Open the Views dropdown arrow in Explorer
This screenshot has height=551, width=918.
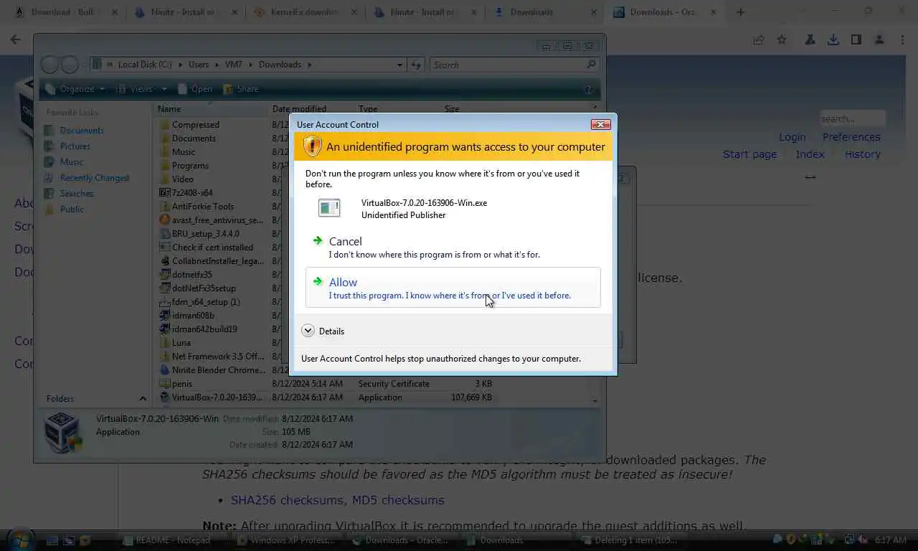click(x=164, y=89)
